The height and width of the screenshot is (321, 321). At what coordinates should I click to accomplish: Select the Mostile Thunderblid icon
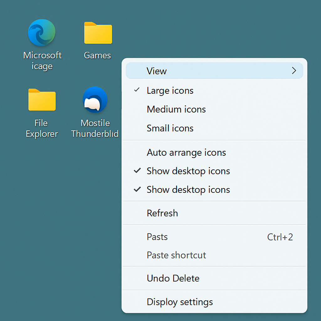(x=95, y=100)
